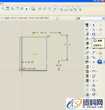Click the TOP datum plane label
The height and width of the screenshot is (110, 105).
(48, 36)
